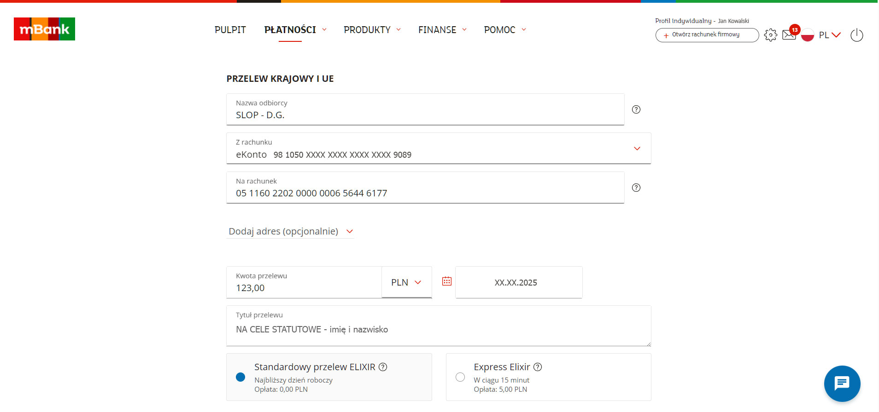Image resolution: width=879 pixels, height=412 pixels.
Task: Expand Dodaj adres (opcjonalnie) section
Action: (x=290, y=231)
